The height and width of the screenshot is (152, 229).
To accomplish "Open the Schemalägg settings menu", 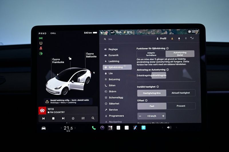I will click(x=114, y=97).
